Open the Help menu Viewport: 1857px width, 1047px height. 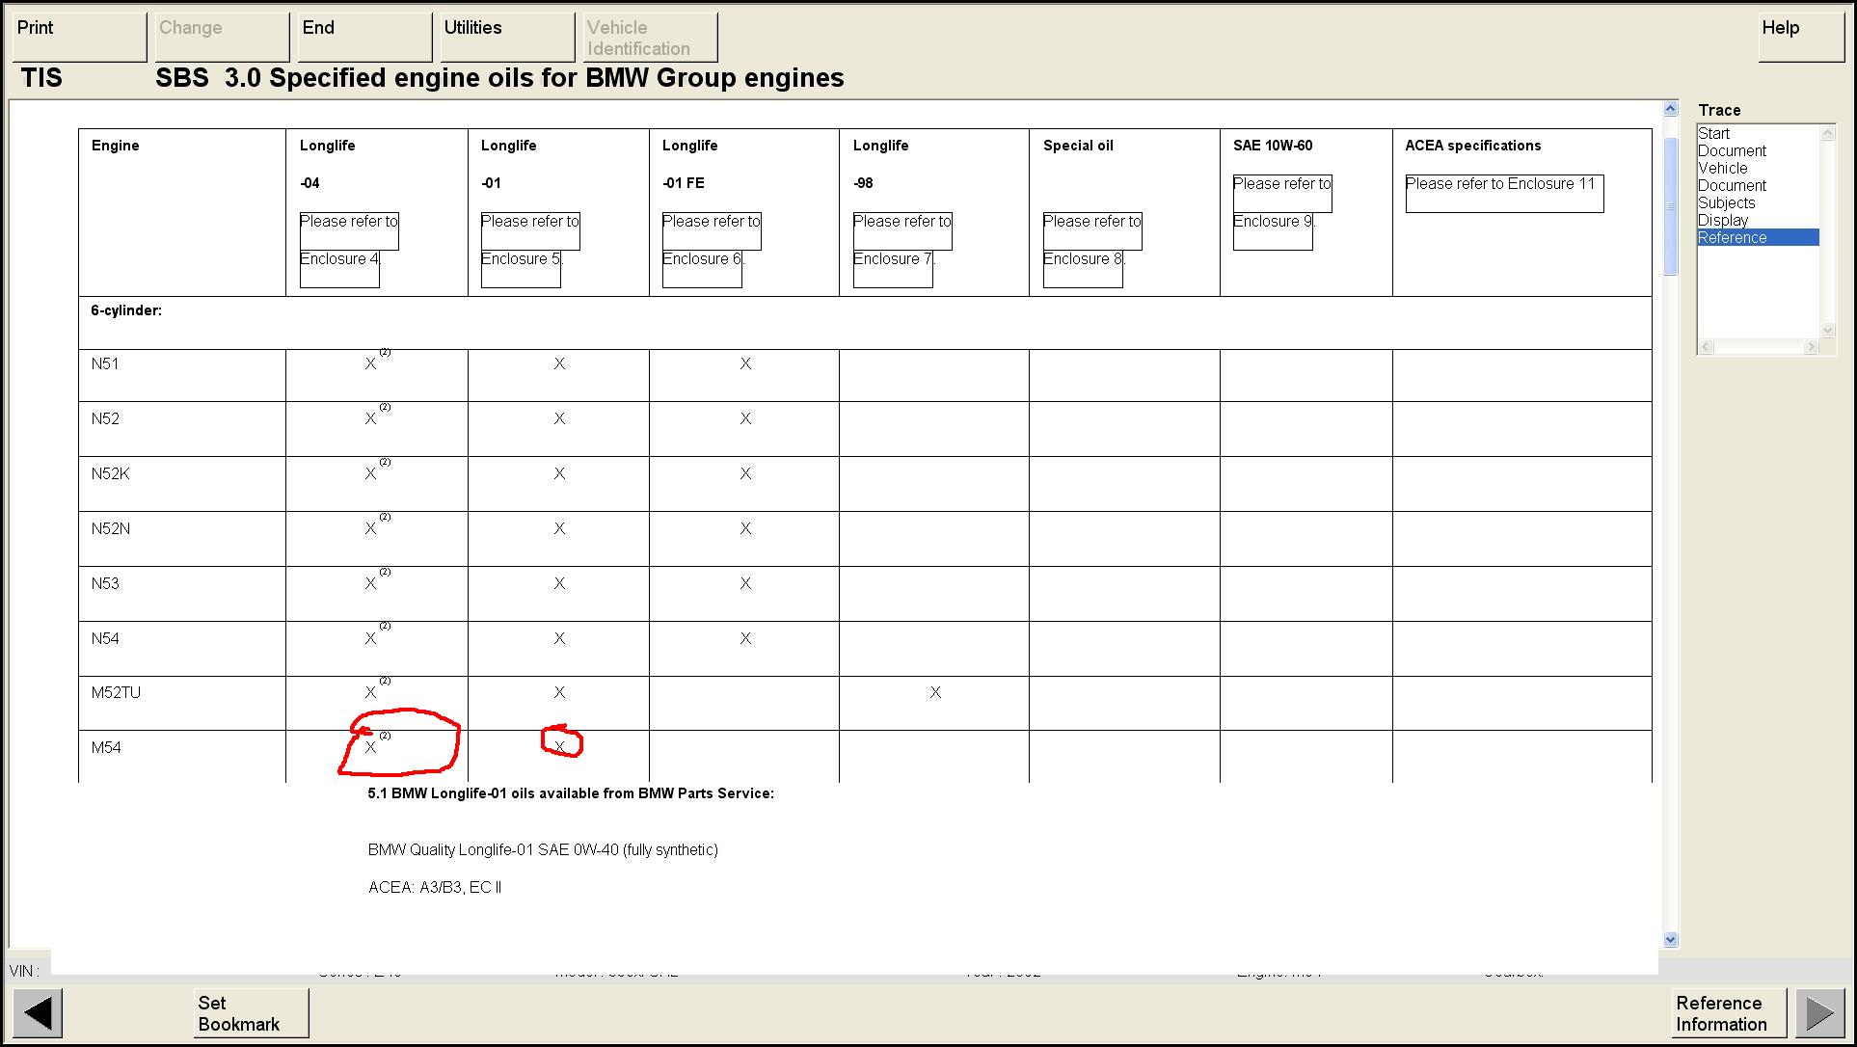point(1800,37)
